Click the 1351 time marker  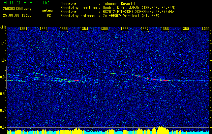click(23, 29)
